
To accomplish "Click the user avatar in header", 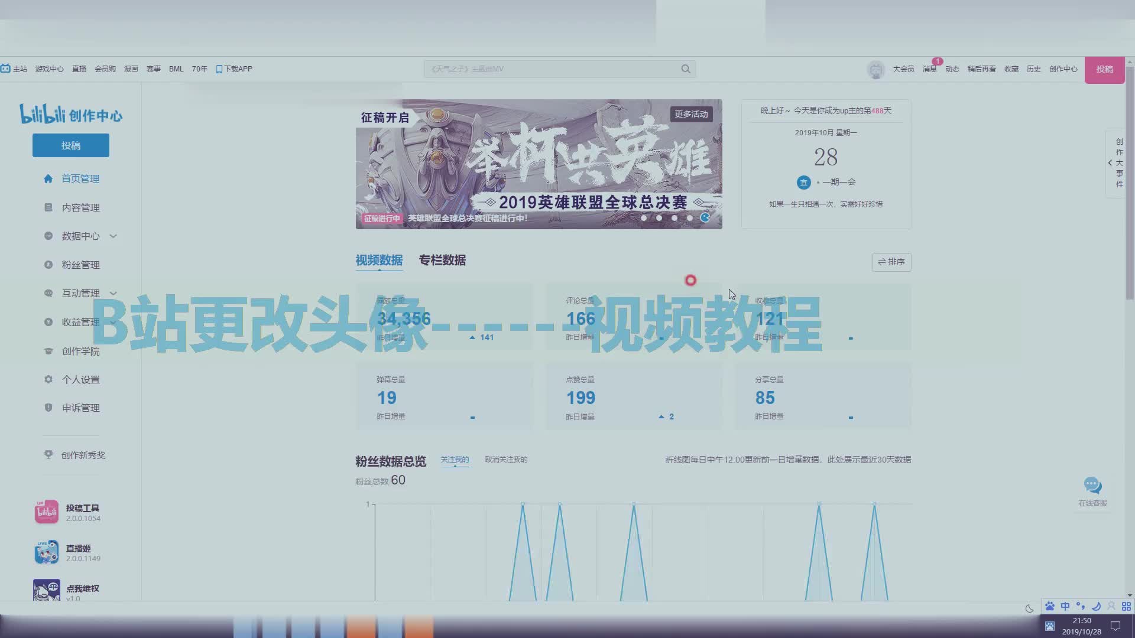I will click(x=875, y=70).
